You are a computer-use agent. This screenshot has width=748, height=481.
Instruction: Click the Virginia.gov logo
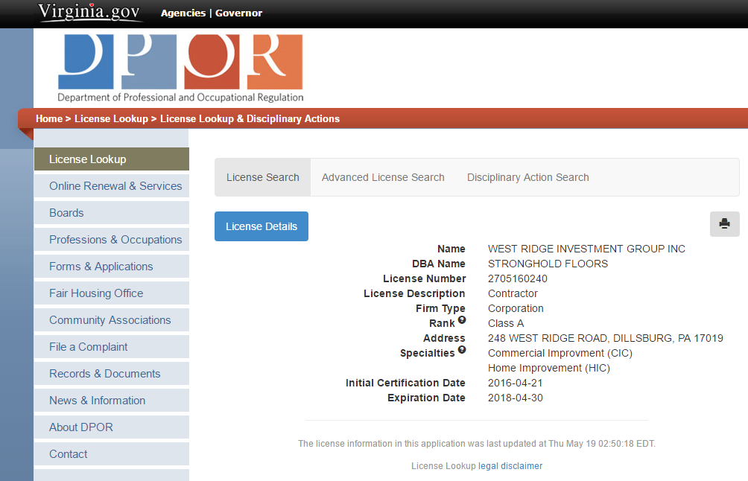[x=91, y=12]
